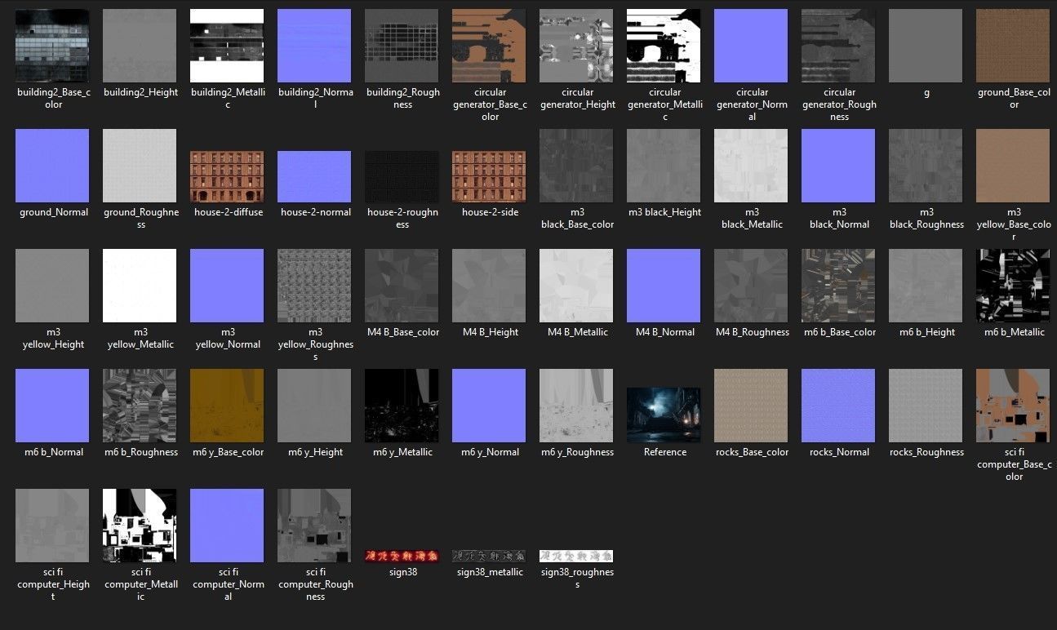Click m3 yellow_Height thumbnail

pos(52,286)
